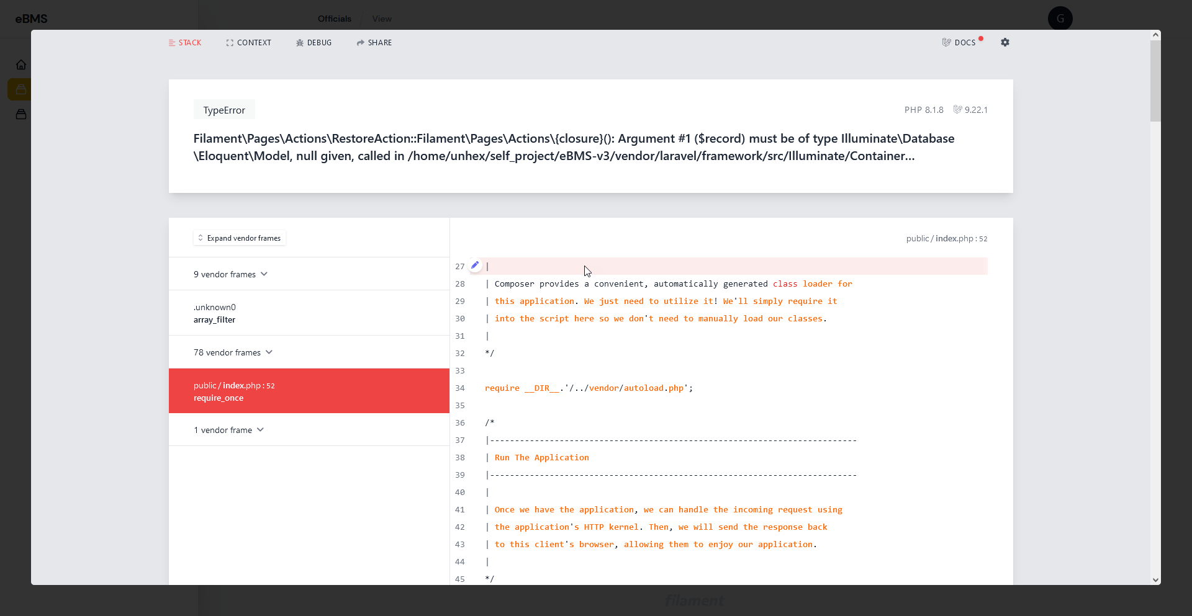Expand the 9 vendor frames group
Viewport: 1192px width, 616px height.
[x=230, y=274]
